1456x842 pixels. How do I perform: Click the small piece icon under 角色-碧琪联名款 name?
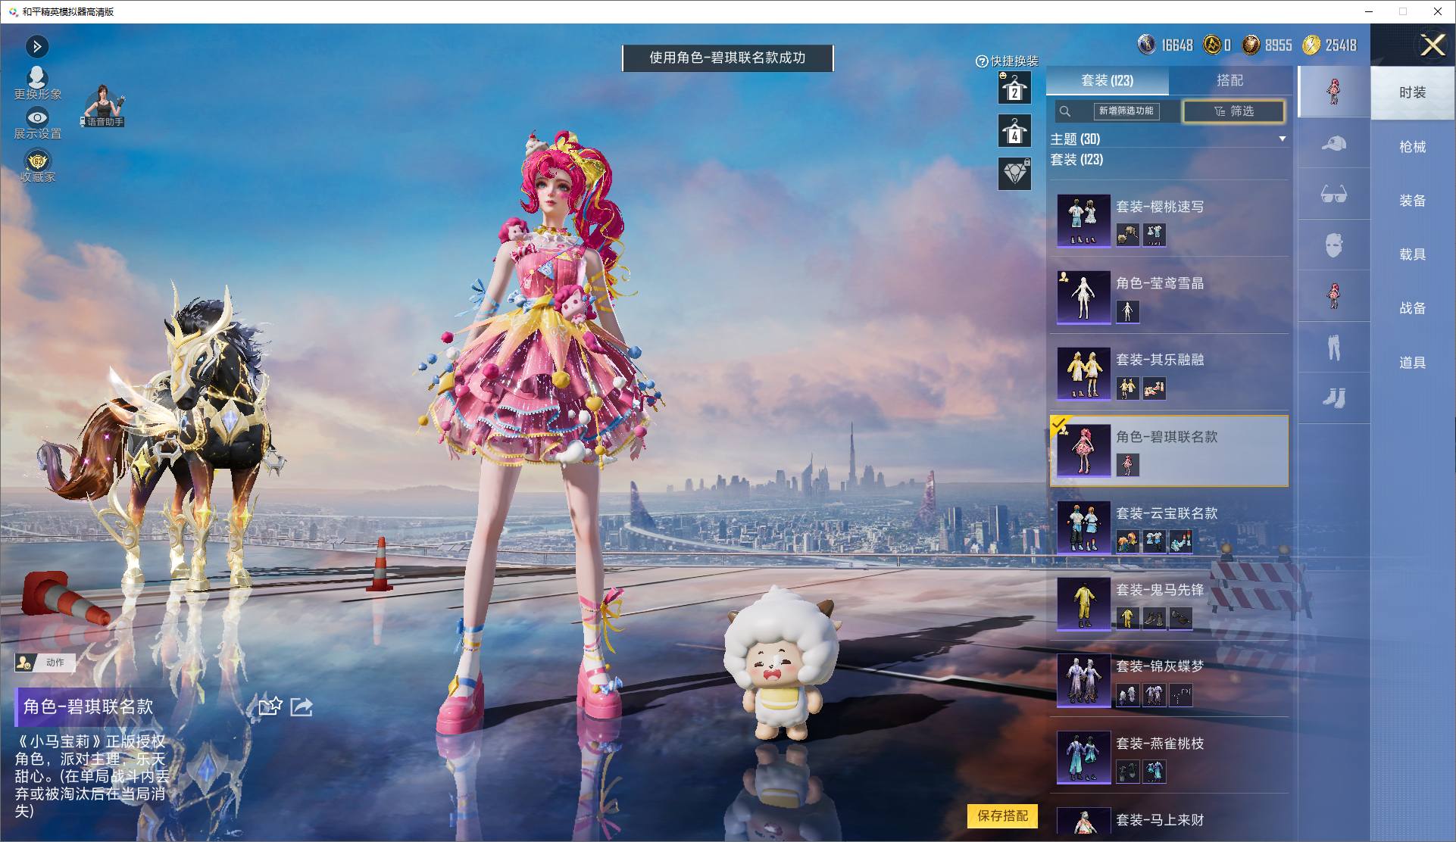(1127, 465)
